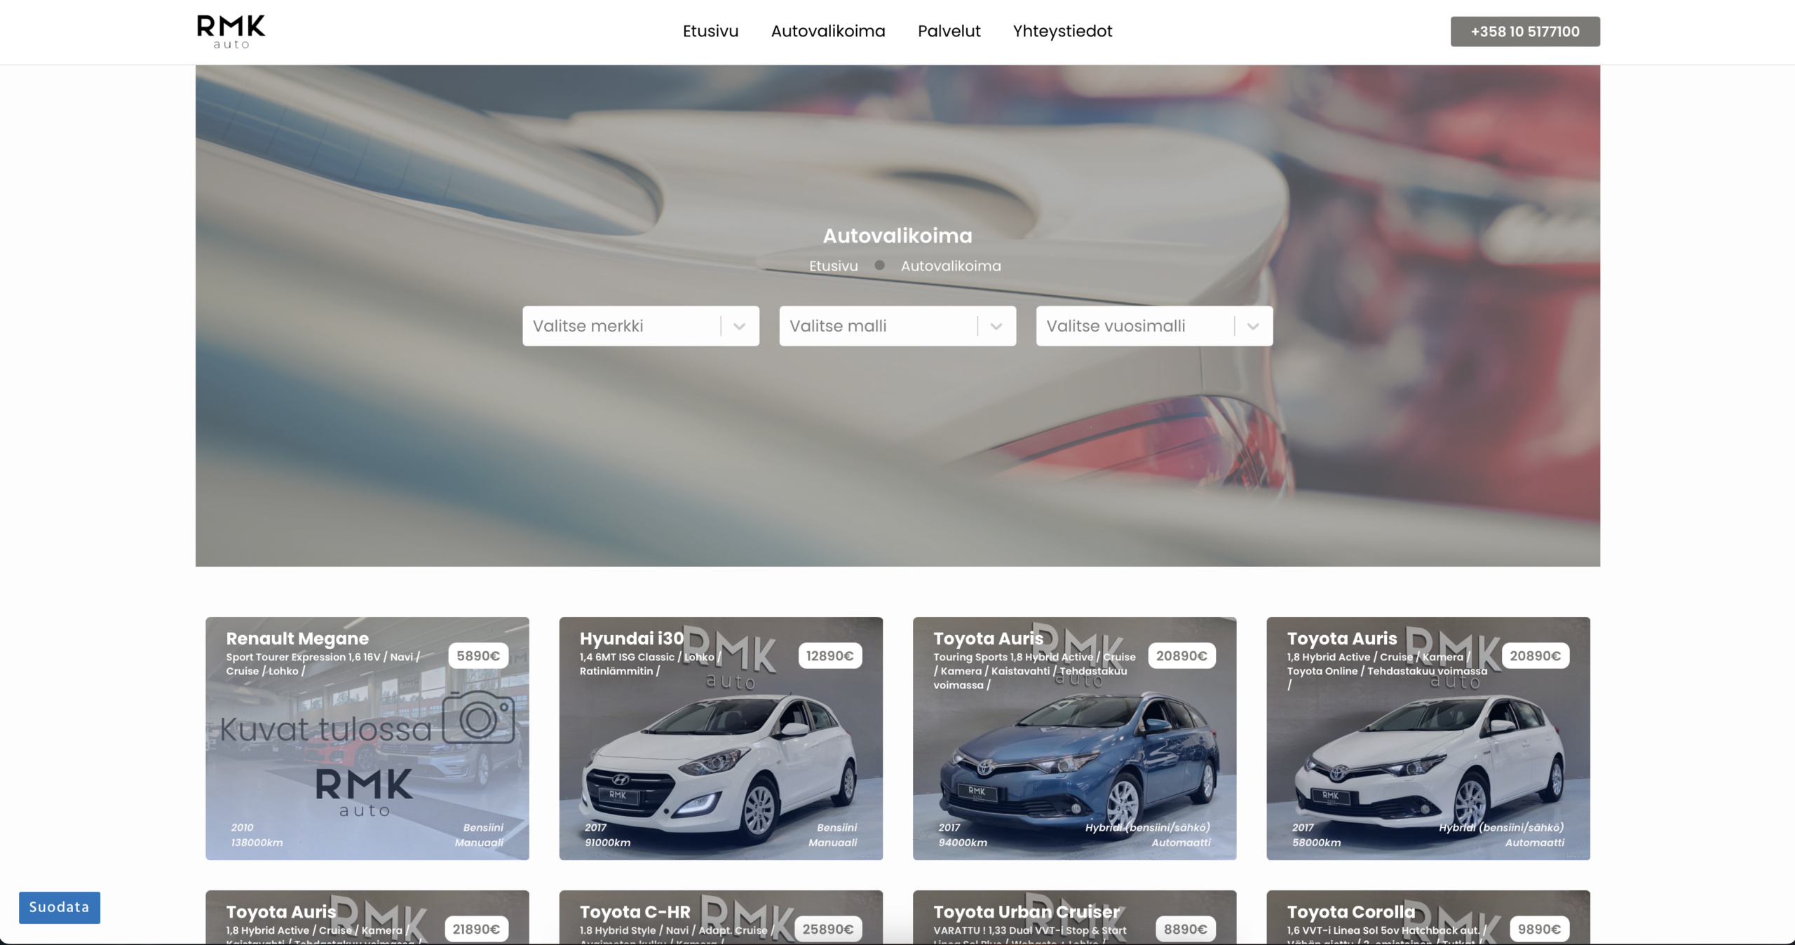This screenshot has width=1795, height=945.
Task: Click the 5890€ price tag
Action: point(478,656)
